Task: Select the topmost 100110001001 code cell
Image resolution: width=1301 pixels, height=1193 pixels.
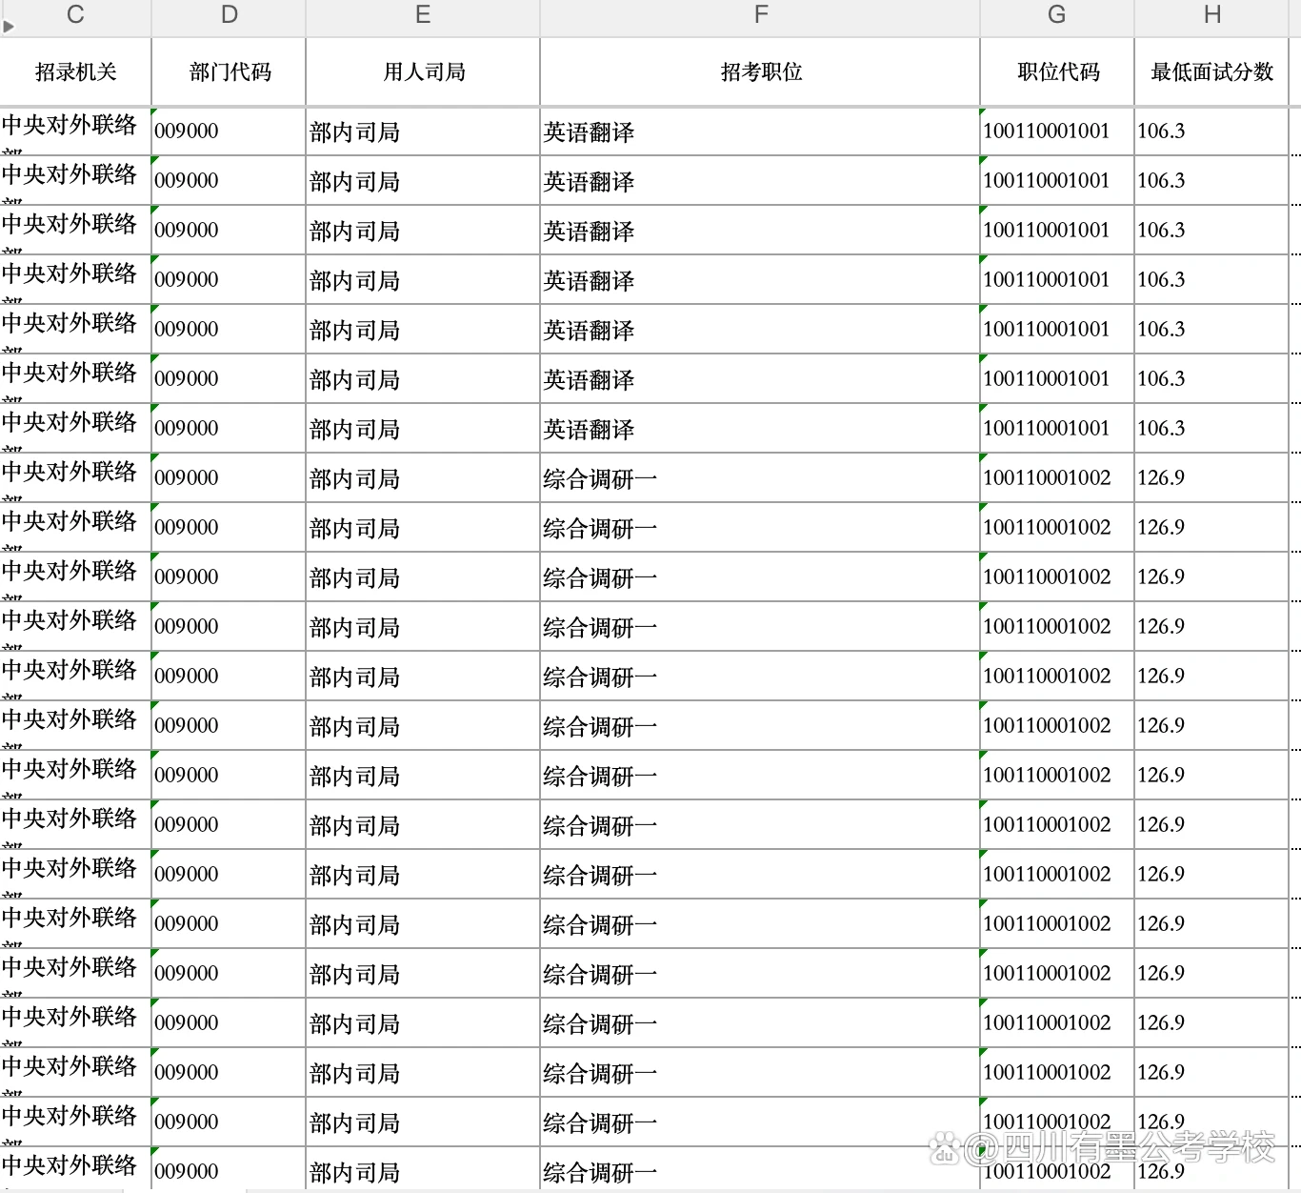Action: pyautogui.click(x=1057, y=131)
